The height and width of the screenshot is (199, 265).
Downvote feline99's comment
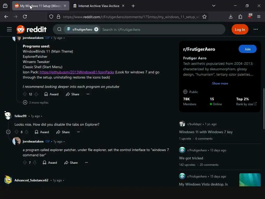point(27,132)
